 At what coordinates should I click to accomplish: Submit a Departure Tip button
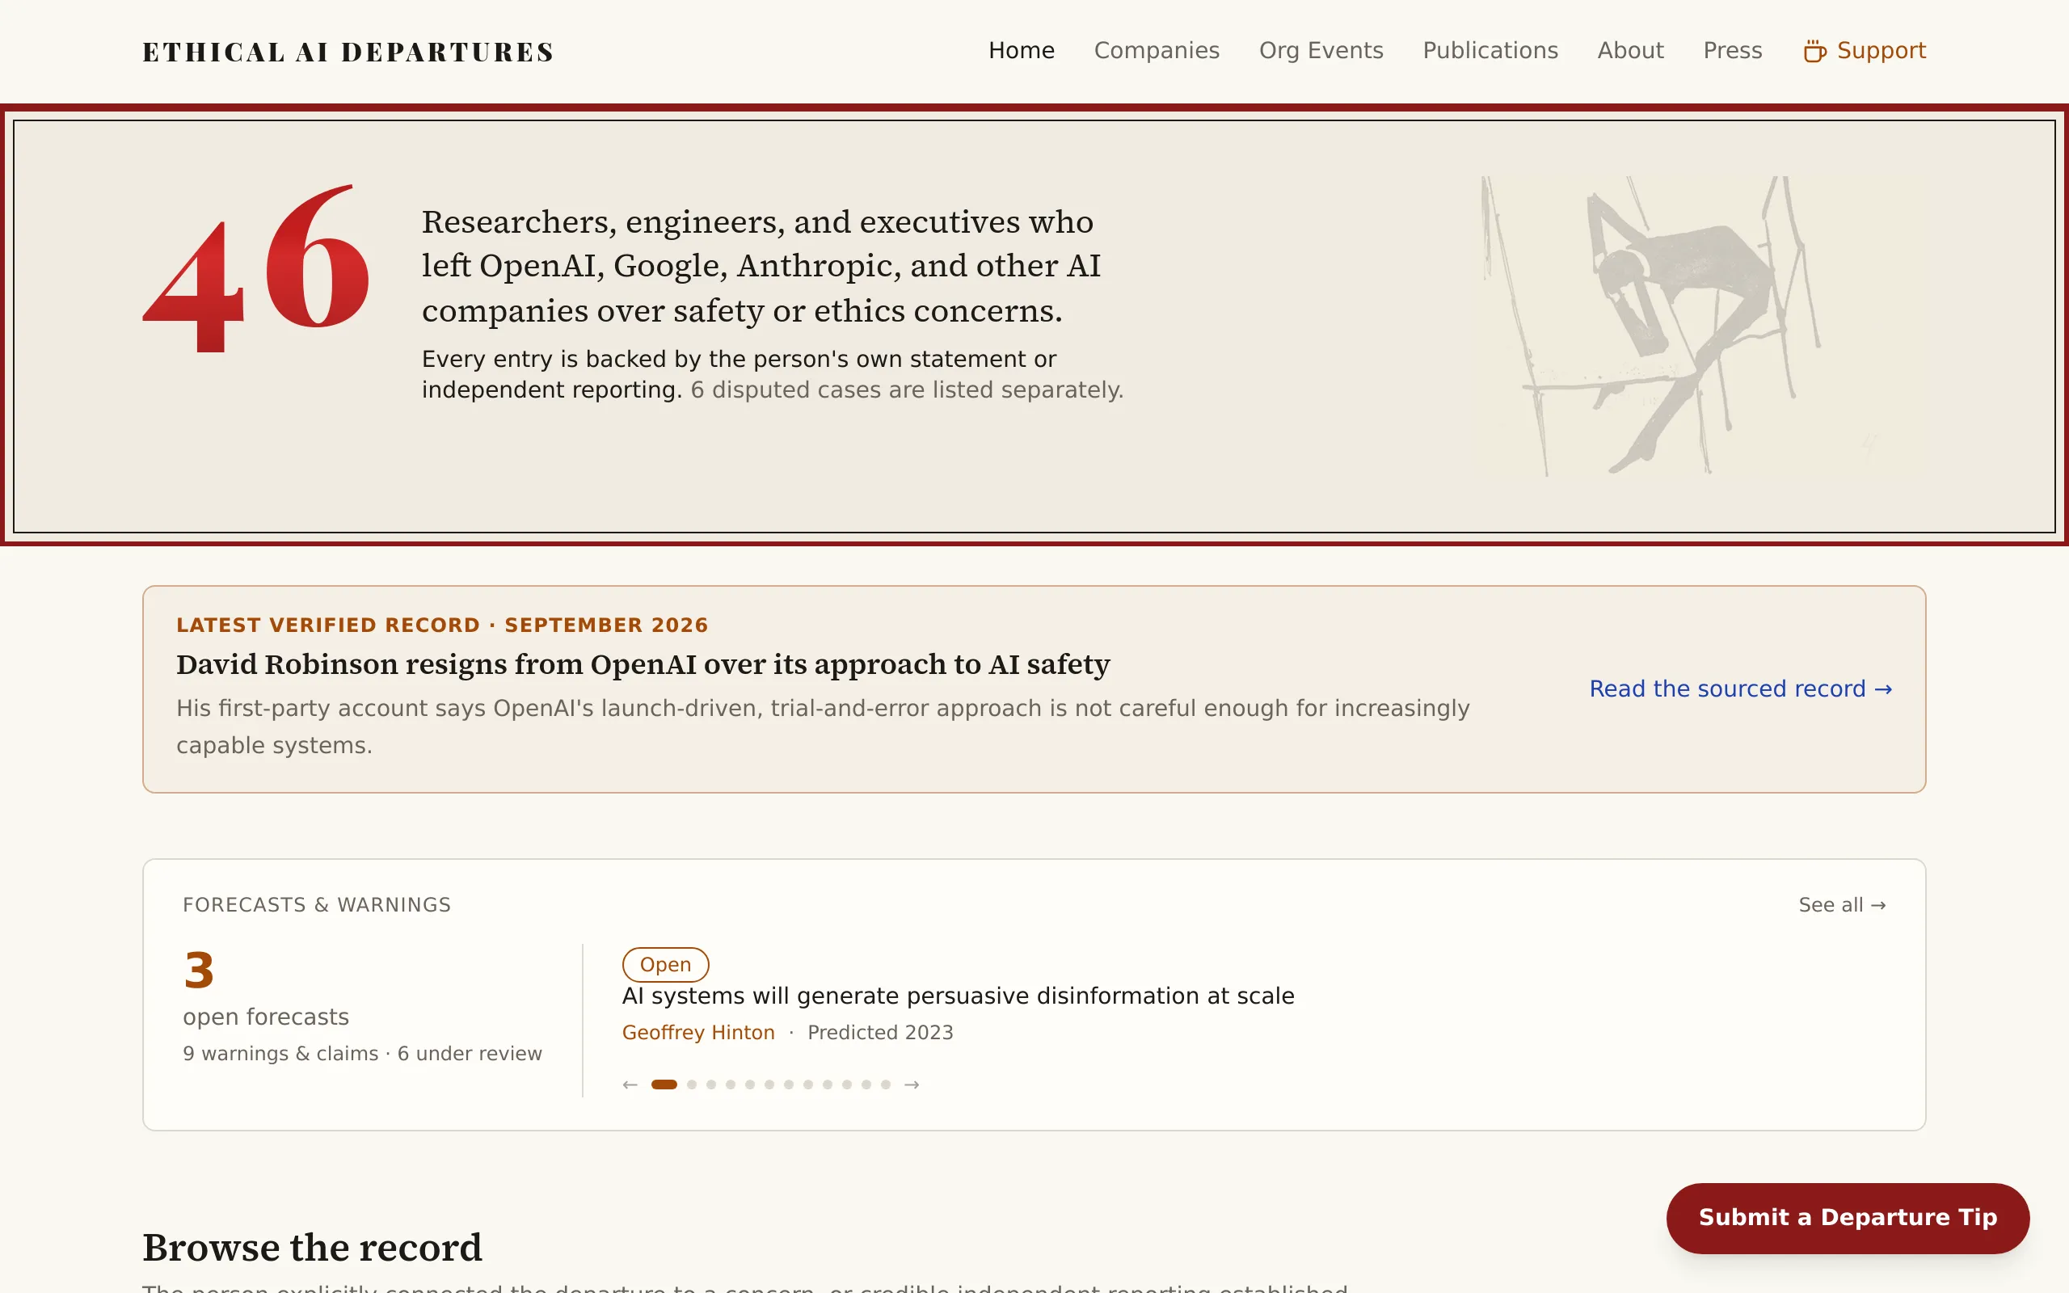1848,1218
